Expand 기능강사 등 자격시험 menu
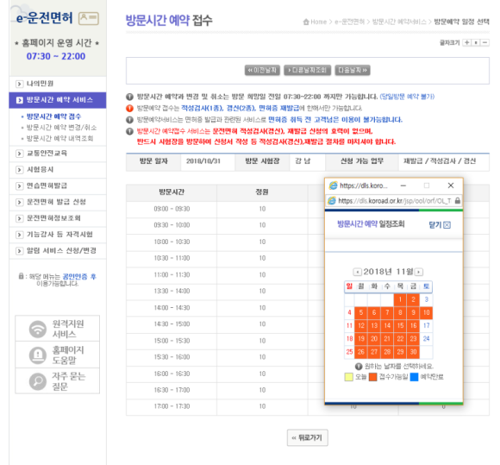This screenshot has height=465, width=500. tap(58, 235)
